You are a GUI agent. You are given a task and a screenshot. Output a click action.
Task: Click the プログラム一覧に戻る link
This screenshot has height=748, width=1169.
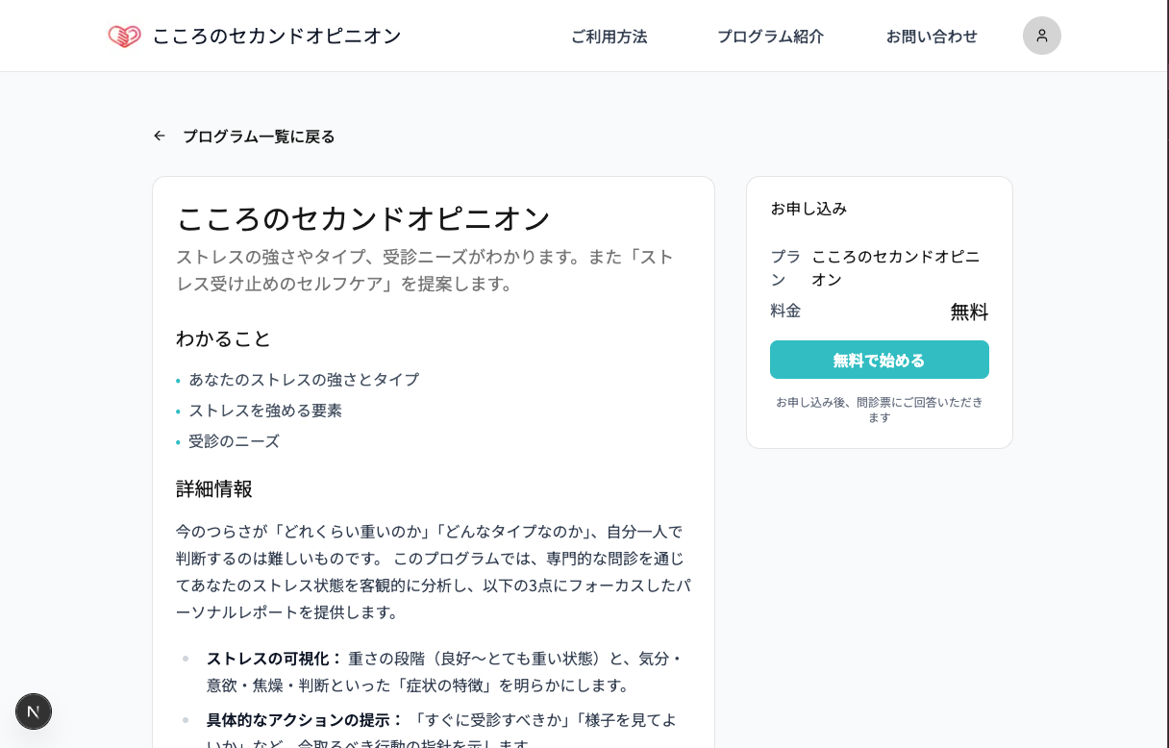click(259, 137)
